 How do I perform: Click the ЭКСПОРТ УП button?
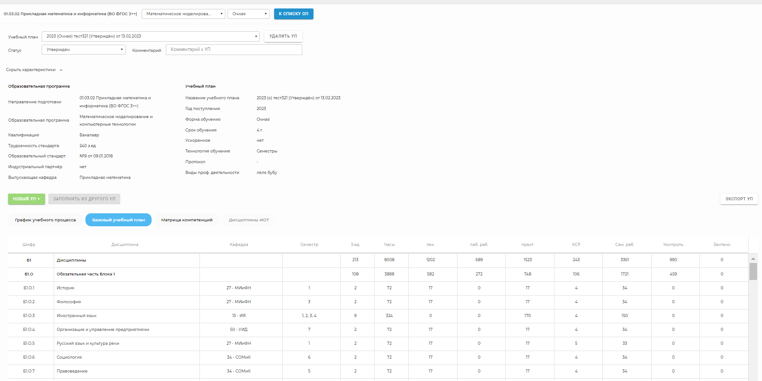[739, 199]
